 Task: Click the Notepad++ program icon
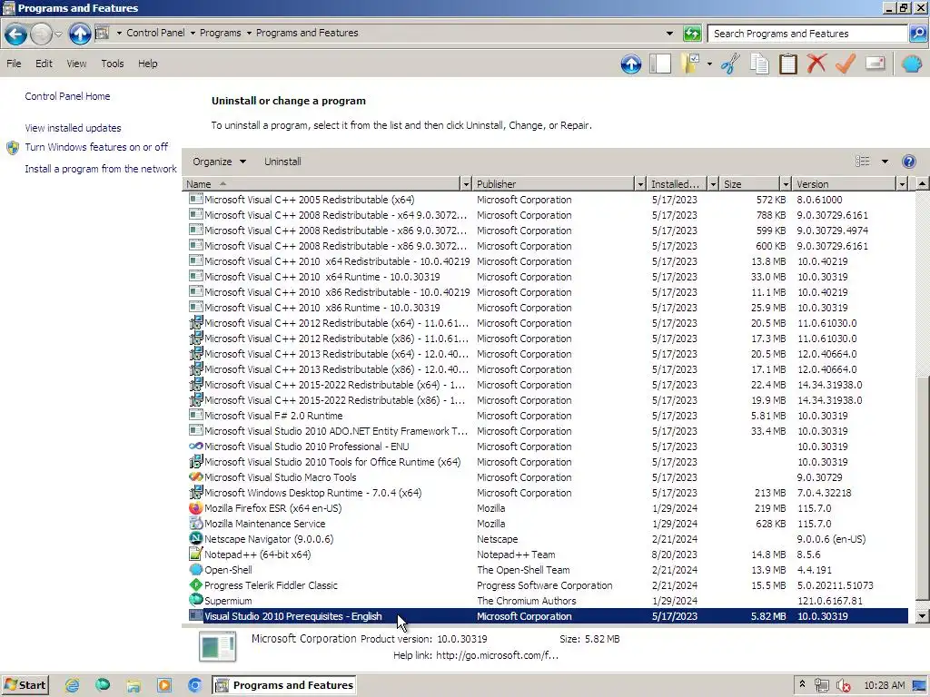[196, 555]
